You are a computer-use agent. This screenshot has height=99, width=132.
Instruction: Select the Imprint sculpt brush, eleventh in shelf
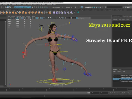pyautogui.click(x=32, y=12)
